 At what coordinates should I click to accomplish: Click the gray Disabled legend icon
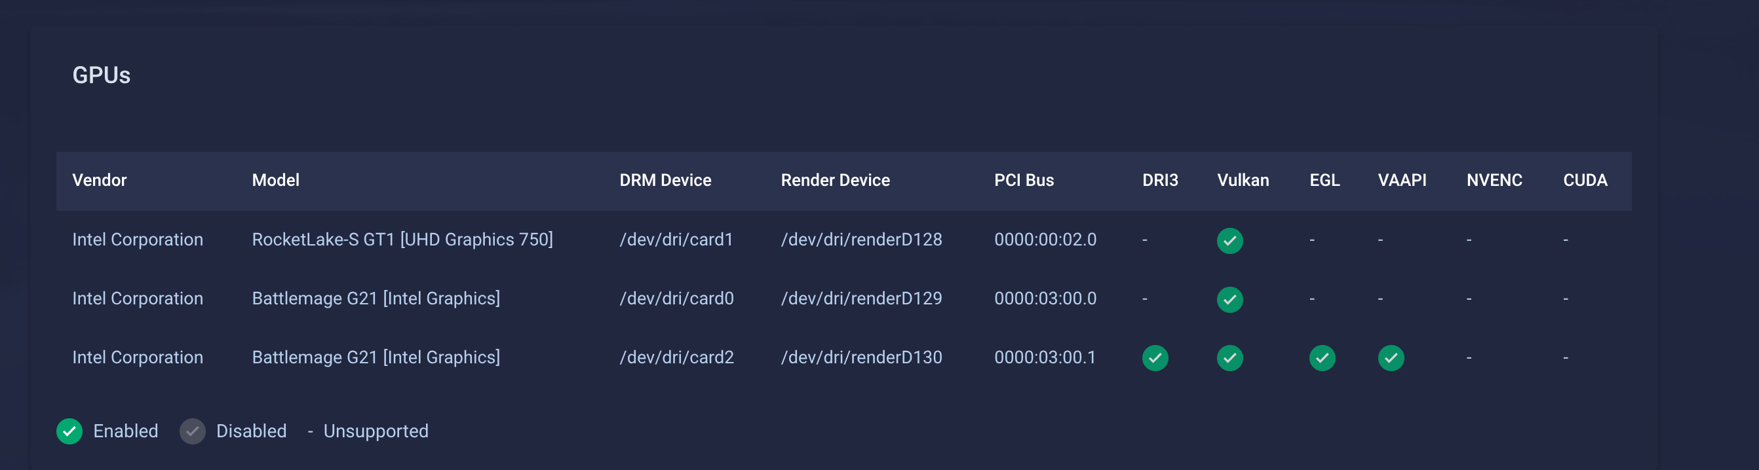(192, 431)
